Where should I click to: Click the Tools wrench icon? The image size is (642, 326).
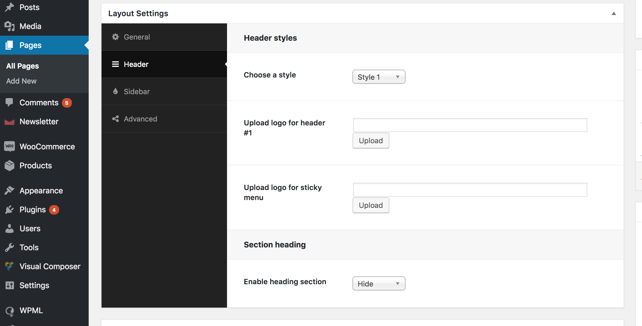[9, 247]
